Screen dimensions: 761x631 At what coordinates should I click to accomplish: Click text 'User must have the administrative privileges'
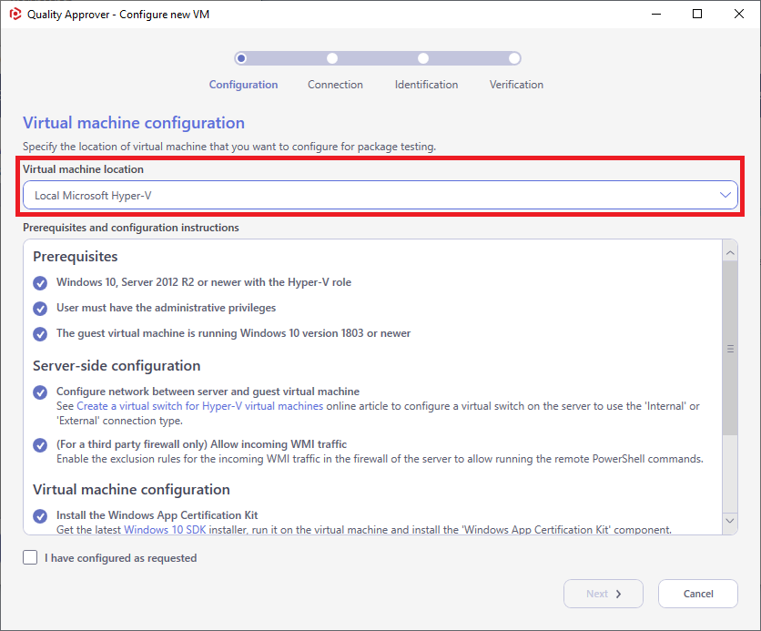click(166, 308)
